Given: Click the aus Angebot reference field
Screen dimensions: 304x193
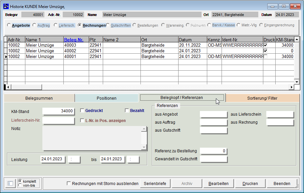Looking at the screenshot, I should click(x=214, y=114).
